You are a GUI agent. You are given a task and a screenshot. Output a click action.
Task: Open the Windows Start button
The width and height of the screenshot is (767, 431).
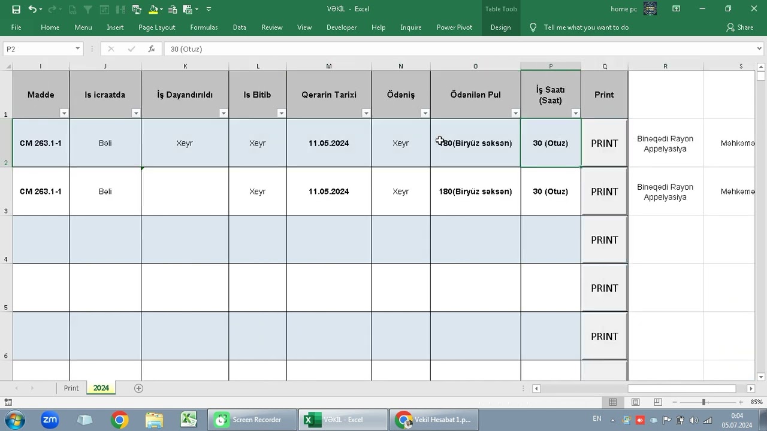[x=14, y=420]
